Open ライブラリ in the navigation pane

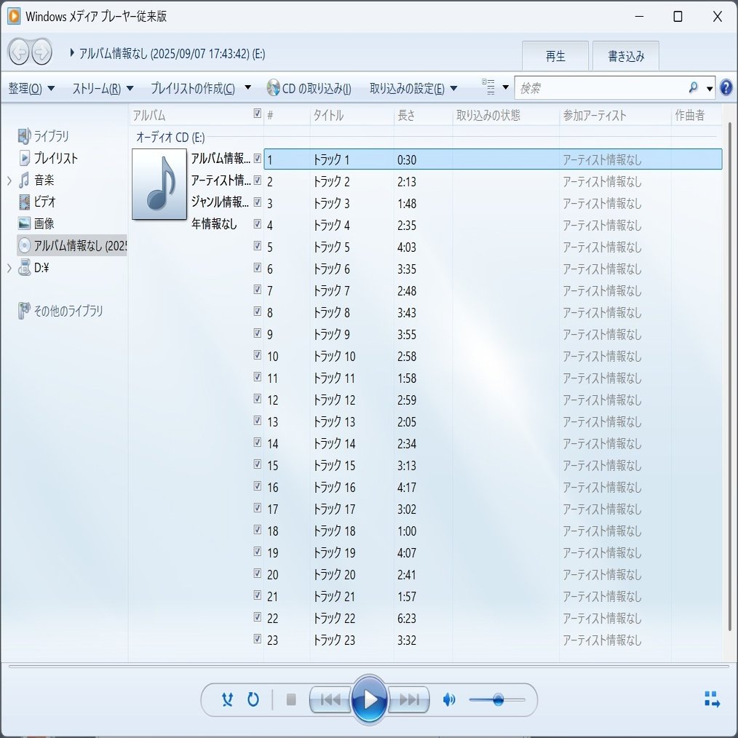pos(51,137)
